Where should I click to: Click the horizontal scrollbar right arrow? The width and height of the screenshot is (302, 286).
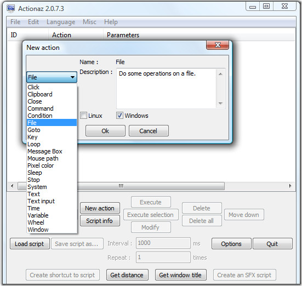point(290,186)
